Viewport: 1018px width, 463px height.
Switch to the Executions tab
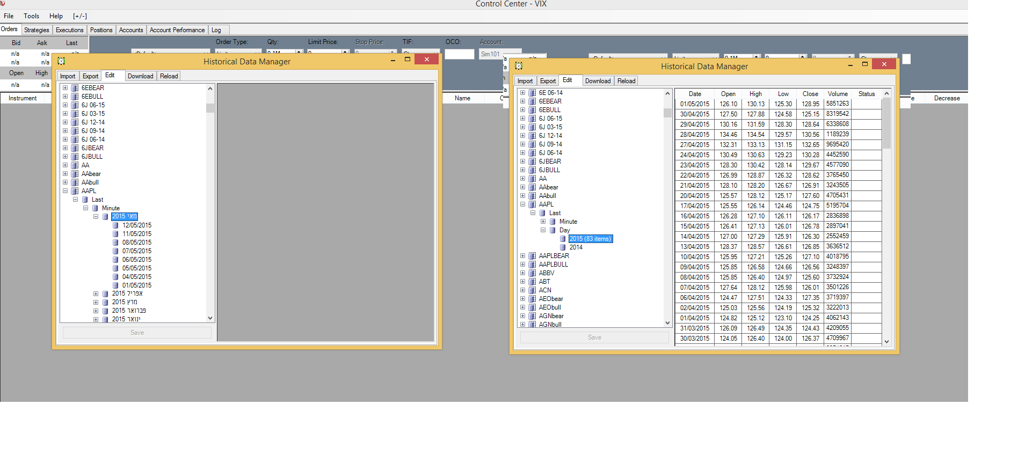point(70,30)
